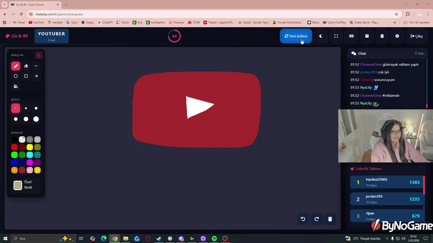Click the trash icon in top bar
The image size is (433, 243).
pos(382,36)
